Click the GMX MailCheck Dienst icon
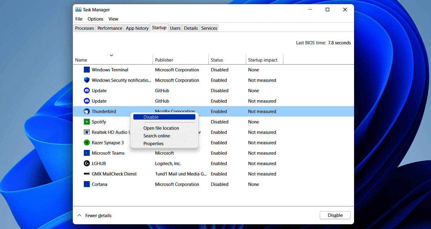Image resolution: width=431 pixels, height=229 pixels. coord(86,174)
